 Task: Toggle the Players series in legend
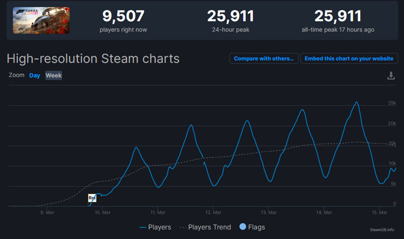[x=155, y=227]
